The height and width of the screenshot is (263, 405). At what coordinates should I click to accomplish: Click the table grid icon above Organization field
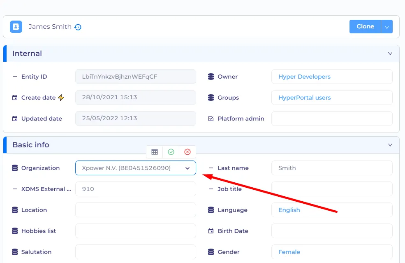click(155, 152)
